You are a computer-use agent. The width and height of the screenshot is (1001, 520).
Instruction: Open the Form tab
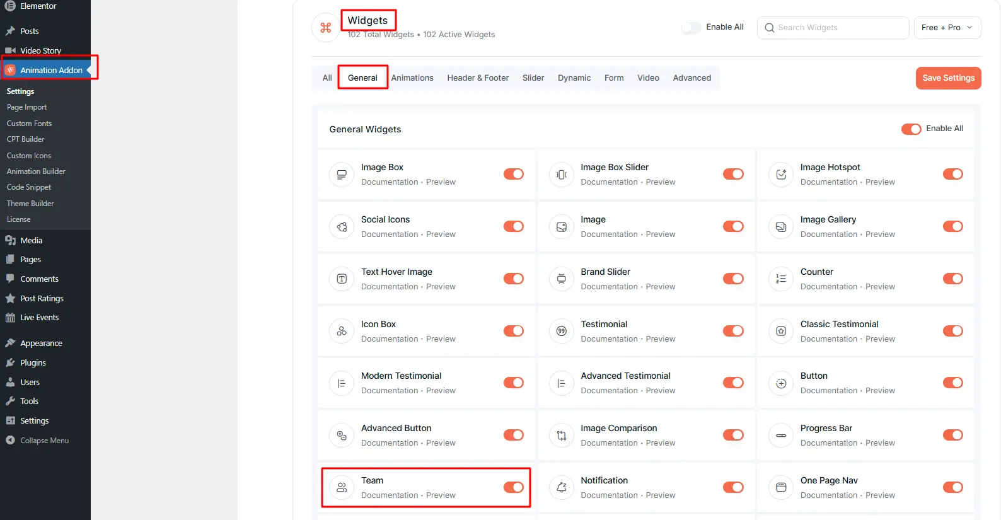click(614, 78)
